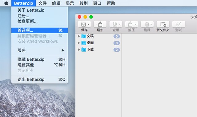Close the BetterZip application menu
Viewport: 197px width, 117px height.
(x=23, y=3)
